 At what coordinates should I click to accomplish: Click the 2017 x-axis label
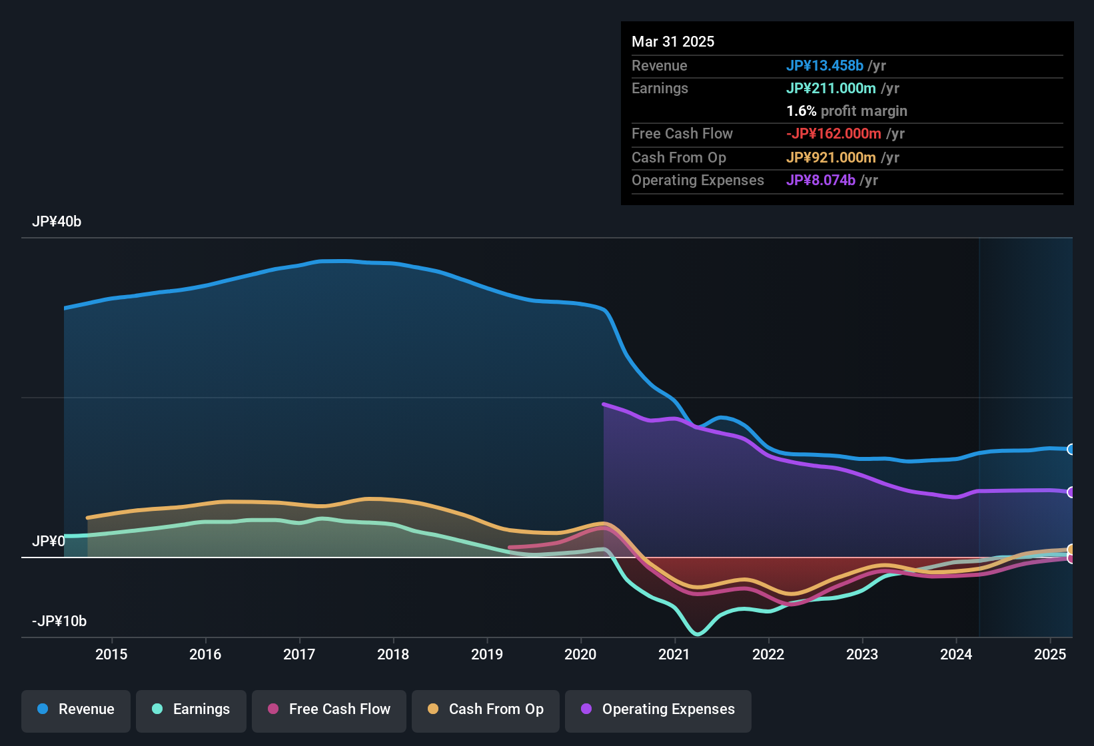pos(299,654)
